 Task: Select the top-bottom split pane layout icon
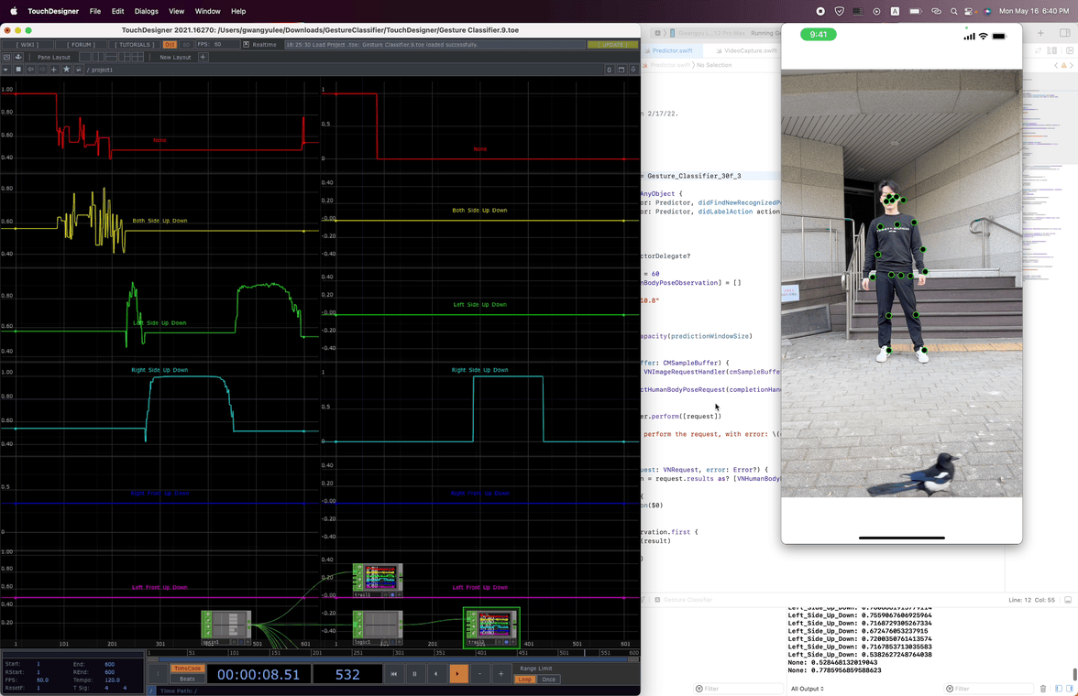click(112, 57)
